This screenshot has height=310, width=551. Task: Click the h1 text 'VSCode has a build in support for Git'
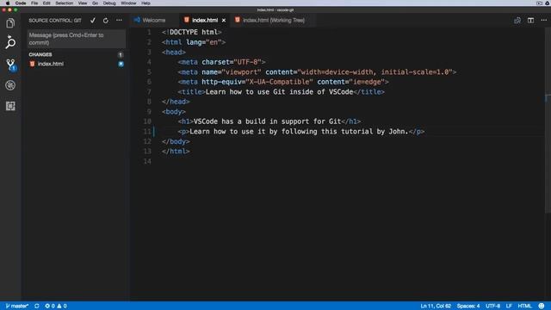pyautogui.click(x=268, y=121)
